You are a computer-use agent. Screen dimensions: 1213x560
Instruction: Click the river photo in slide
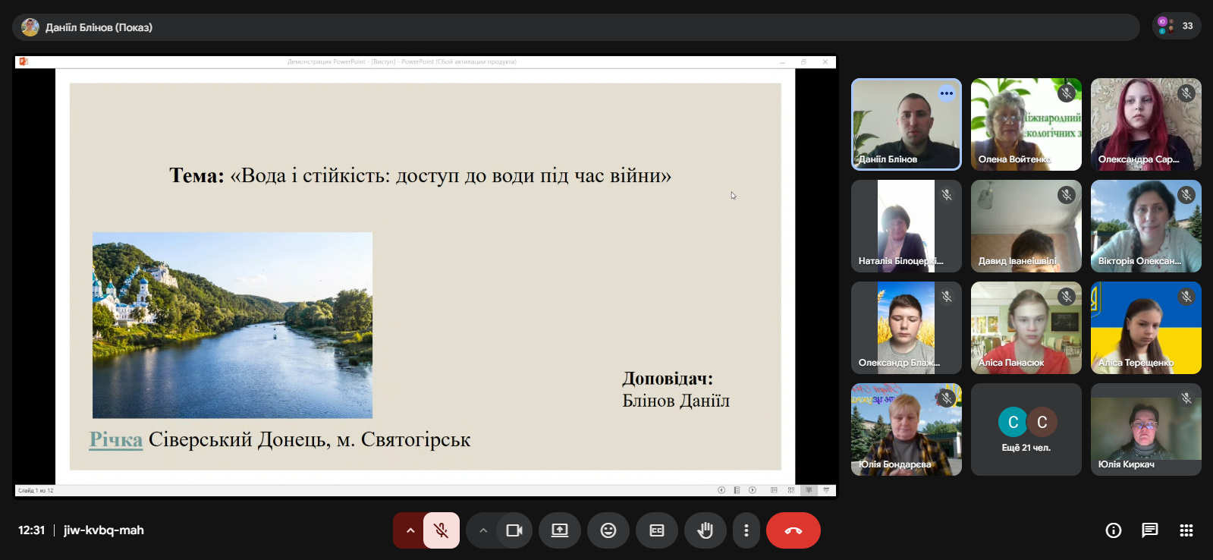click(232, 325)
